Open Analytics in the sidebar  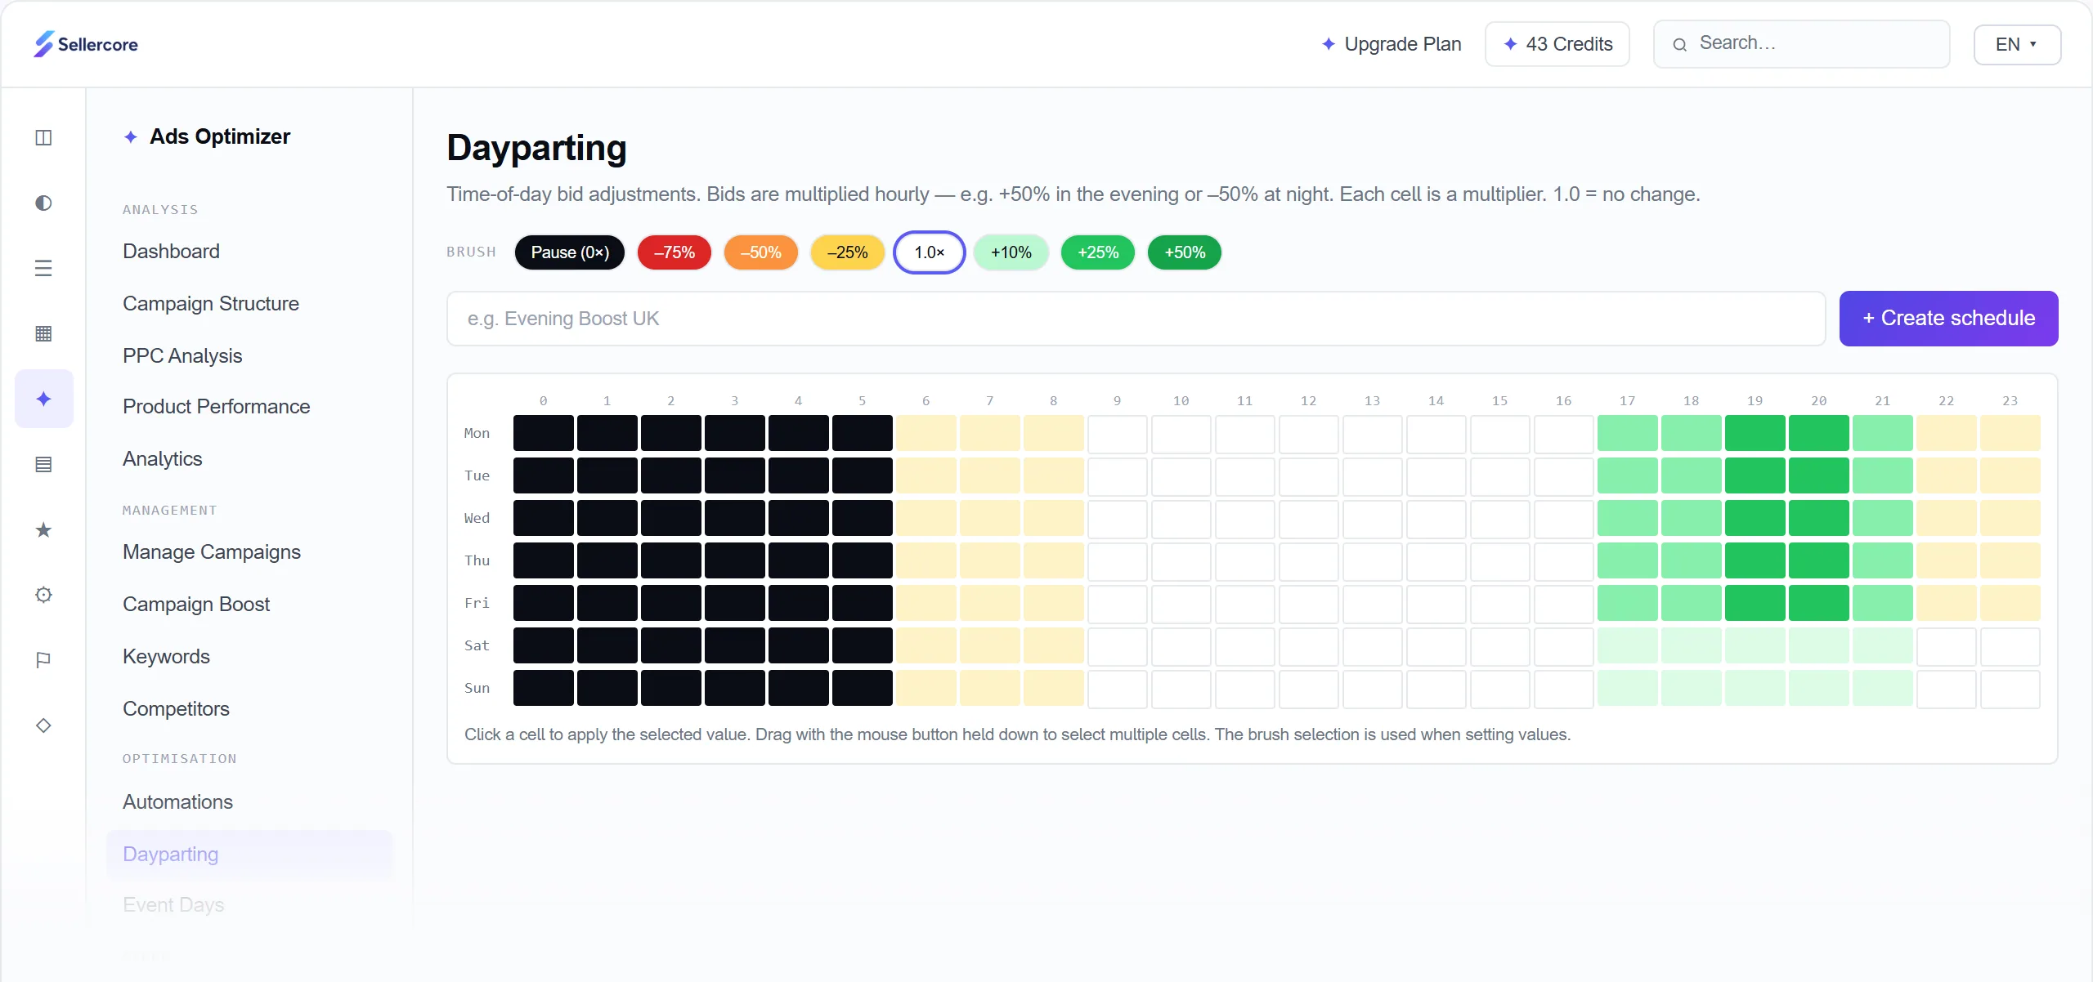click(163, 459)
